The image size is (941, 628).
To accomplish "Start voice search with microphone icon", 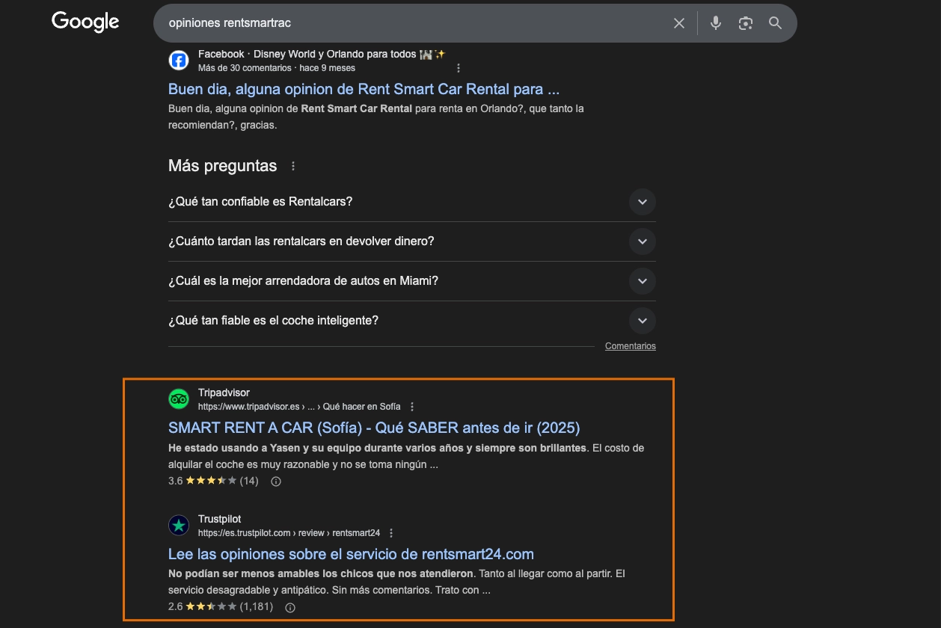I will point(716,23).
